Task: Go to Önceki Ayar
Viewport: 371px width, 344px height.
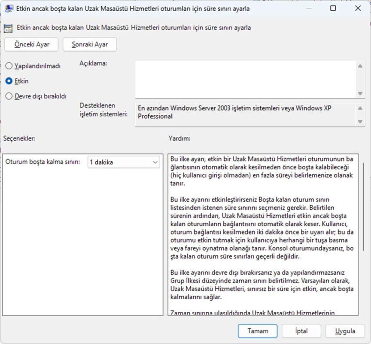Action: (x=31, y=44)
